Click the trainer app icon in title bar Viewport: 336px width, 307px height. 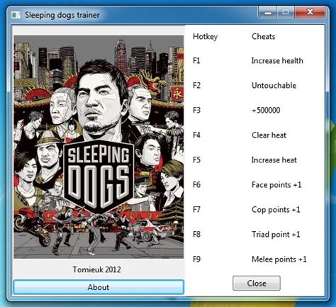coord(16,15)
